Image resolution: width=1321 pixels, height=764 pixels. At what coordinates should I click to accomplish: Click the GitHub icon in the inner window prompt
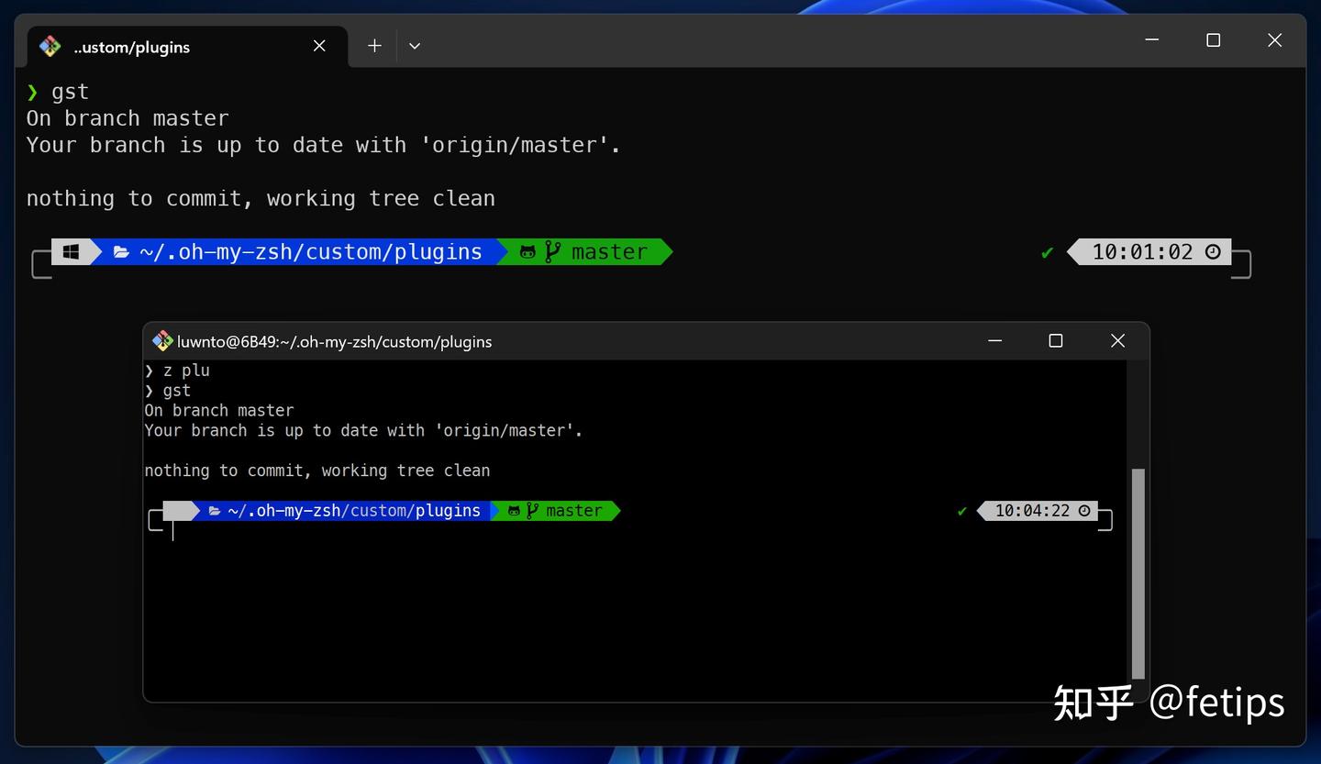click(x=514, y=511)
